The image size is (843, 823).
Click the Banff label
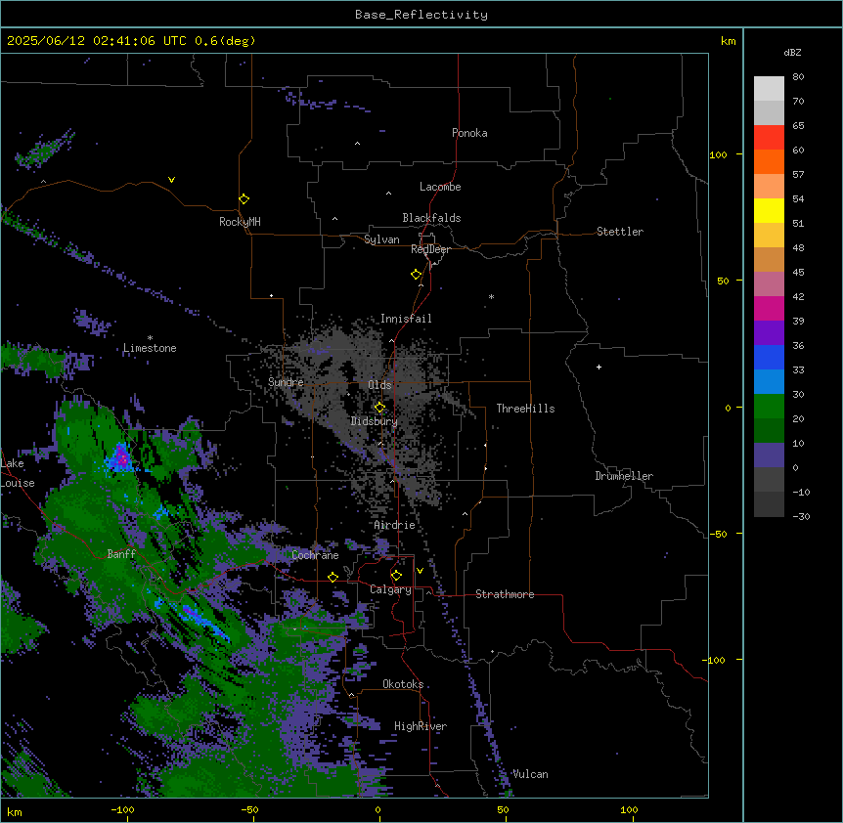[121, 554]
